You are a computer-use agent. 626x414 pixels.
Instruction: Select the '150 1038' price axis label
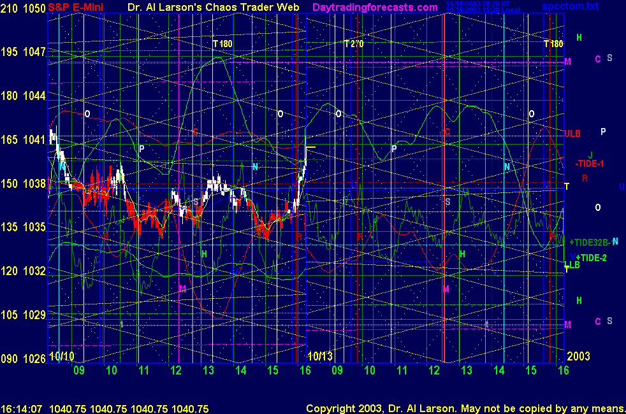coord(23,183)
